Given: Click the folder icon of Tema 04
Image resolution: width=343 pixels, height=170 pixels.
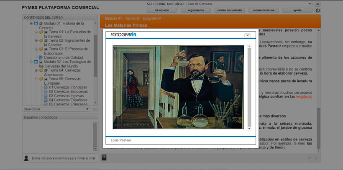Looking at the screenshot, I should [x=41, y=70].
